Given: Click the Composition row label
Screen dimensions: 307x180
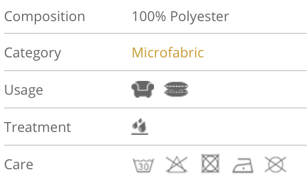Looking at the screenshot, I should (x=45, y=17).
